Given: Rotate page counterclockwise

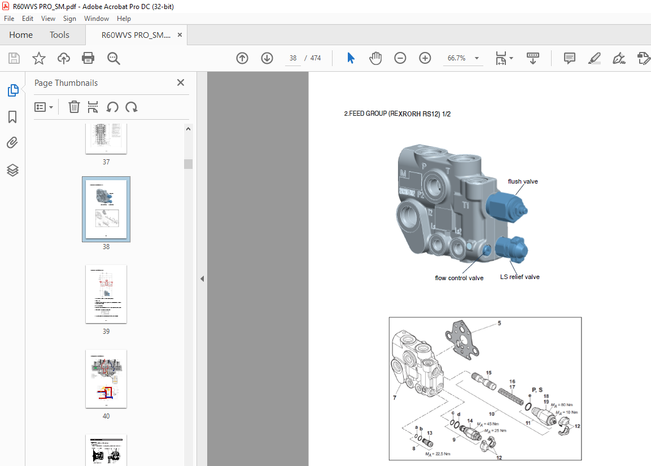Looking at the screenshot, I should tap(112, 107).
